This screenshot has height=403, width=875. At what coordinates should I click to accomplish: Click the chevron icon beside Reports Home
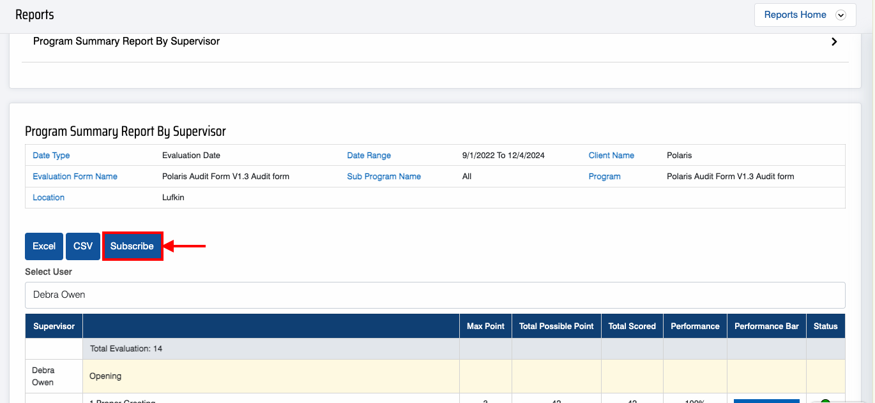841,15
